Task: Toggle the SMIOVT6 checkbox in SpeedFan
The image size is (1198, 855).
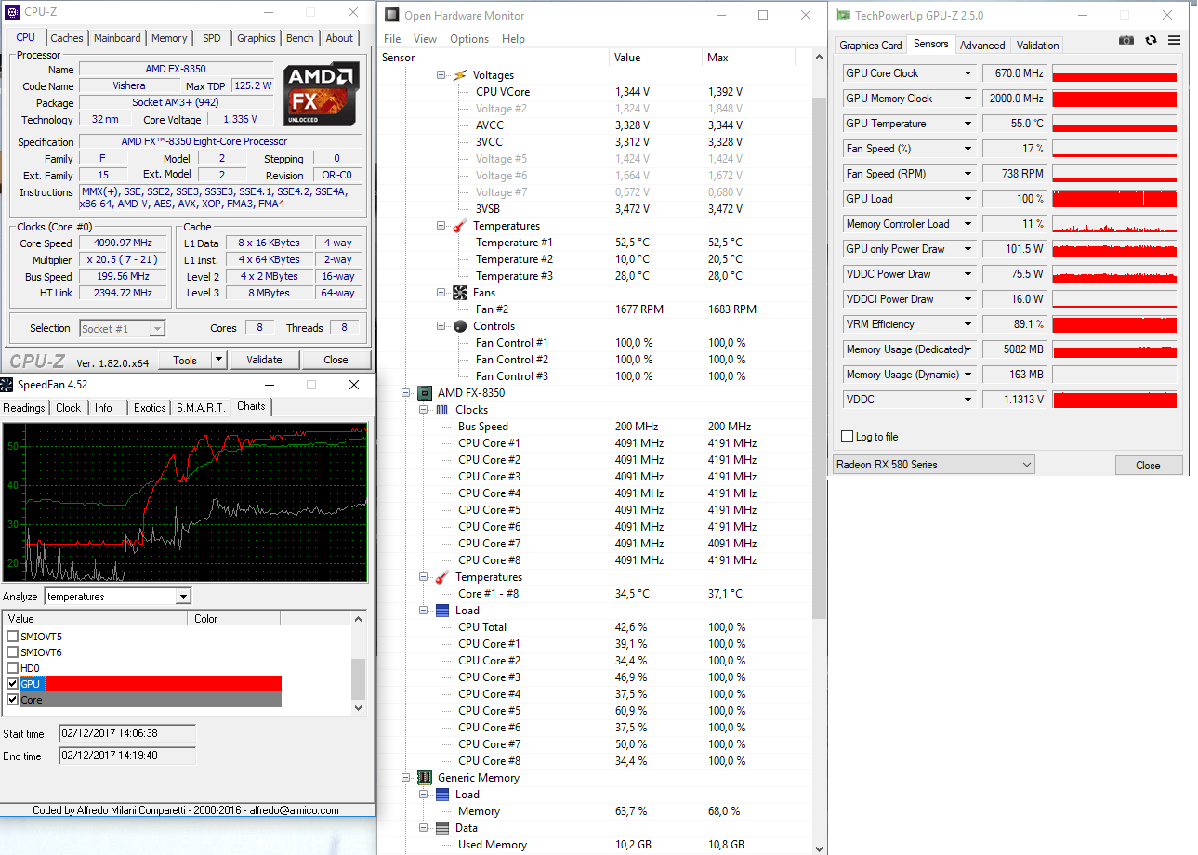Action: (x=12, y=652)
